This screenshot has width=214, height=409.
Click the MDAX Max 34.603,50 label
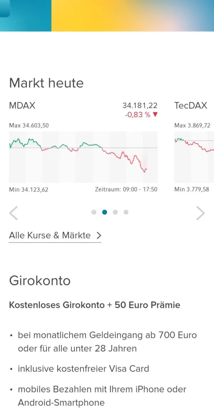click(29, 125)
